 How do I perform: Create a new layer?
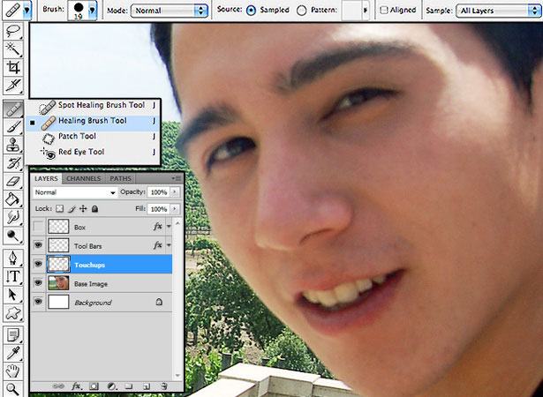tap(147, 386)
